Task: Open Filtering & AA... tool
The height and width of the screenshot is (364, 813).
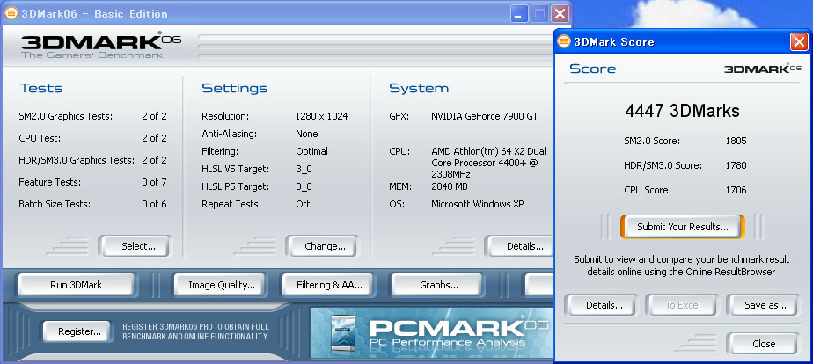Action: [x=329, y=285]
